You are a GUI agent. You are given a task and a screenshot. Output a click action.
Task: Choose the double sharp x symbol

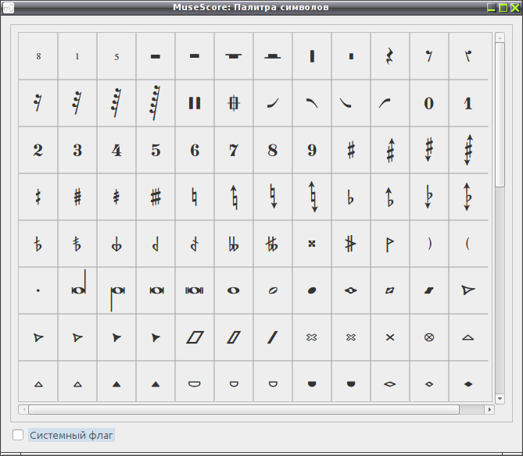click(311, 244)
